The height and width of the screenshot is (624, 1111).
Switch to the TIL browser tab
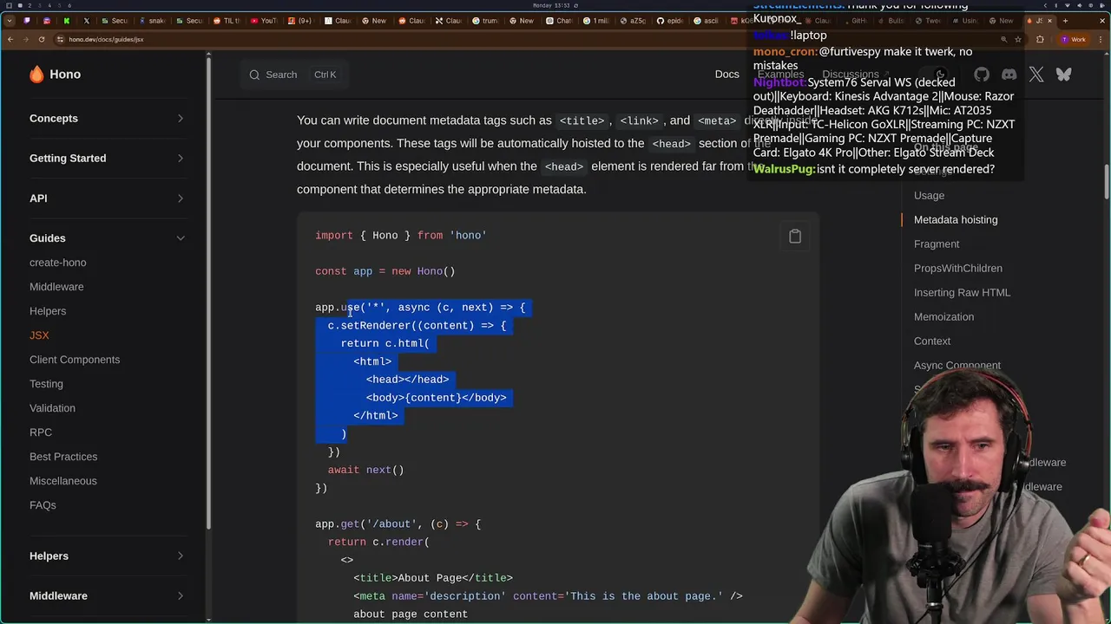coord(227,21)
